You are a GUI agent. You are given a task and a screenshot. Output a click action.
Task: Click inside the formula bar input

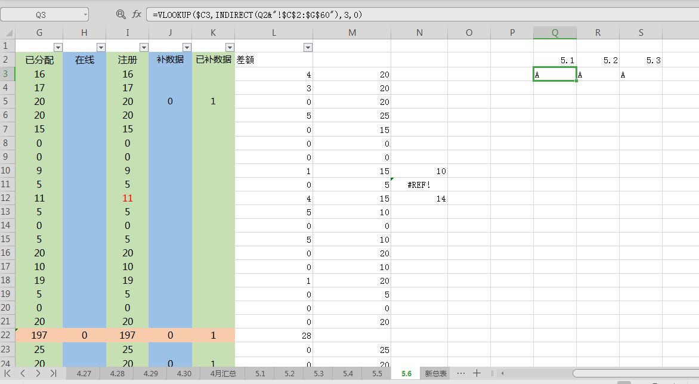[x=417, y=15]
